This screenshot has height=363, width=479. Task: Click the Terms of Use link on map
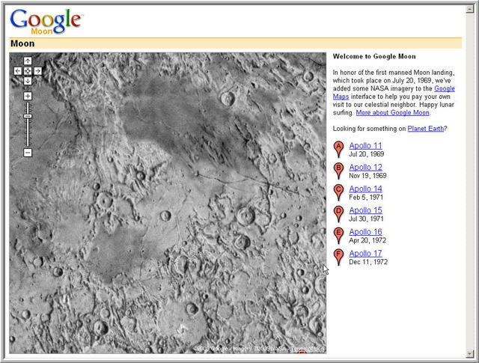[x=308, y=349]
